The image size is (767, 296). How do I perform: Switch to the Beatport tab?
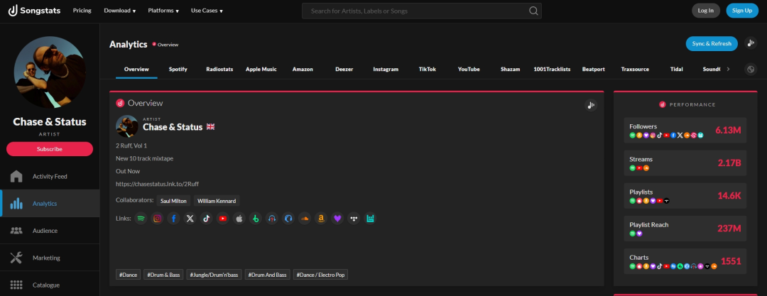pos(593,69)
